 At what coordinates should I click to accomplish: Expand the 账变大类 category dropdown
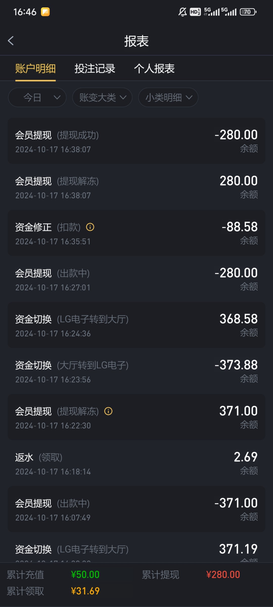(x=102, y=97)
